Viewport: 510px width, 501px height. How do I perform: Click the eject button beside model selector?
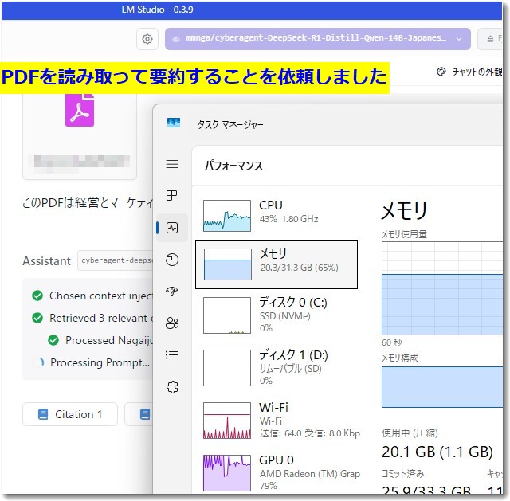coord(491,39)
